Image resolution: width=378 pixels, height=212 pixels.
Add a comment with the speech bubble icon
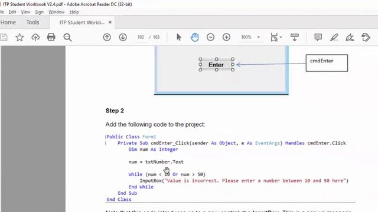point(318,37)
